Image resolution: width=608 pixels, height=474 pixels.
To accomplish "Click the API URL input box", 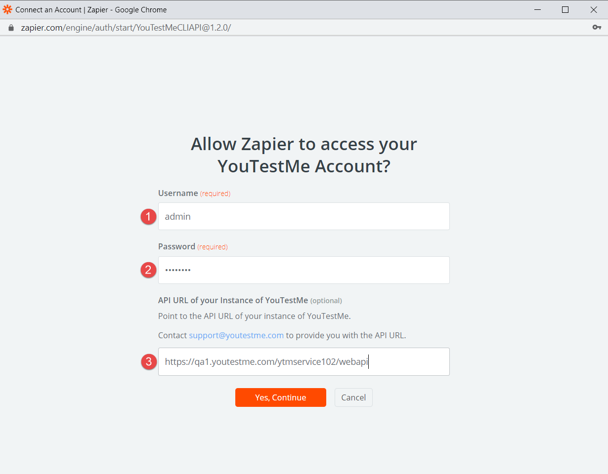I will click(304, 362).
